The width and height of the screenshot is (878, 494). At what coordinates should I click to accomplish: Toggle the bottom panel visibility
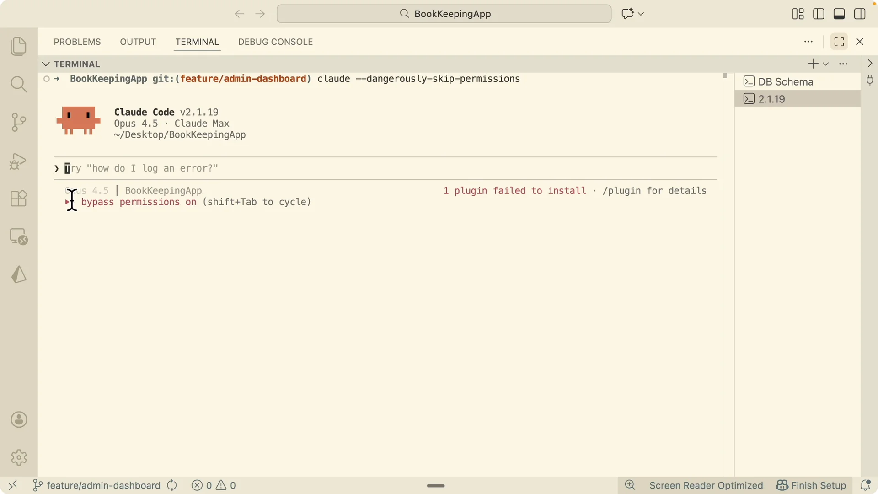point(839,14)
